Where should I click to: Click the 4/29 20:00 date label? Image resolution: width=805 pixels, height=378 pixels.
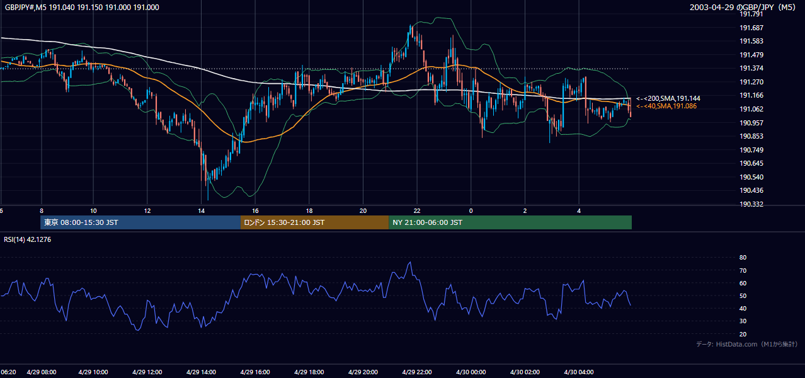click(x=363, y=372)
